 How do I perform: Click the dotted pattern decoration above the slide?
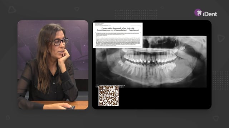tap(136, 15)
